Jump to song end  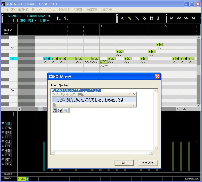tap(193, 18)
